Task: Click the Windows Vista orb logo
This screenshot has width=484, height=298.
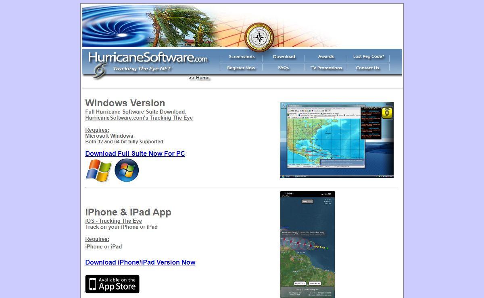Action: click(x=127, y=170)
